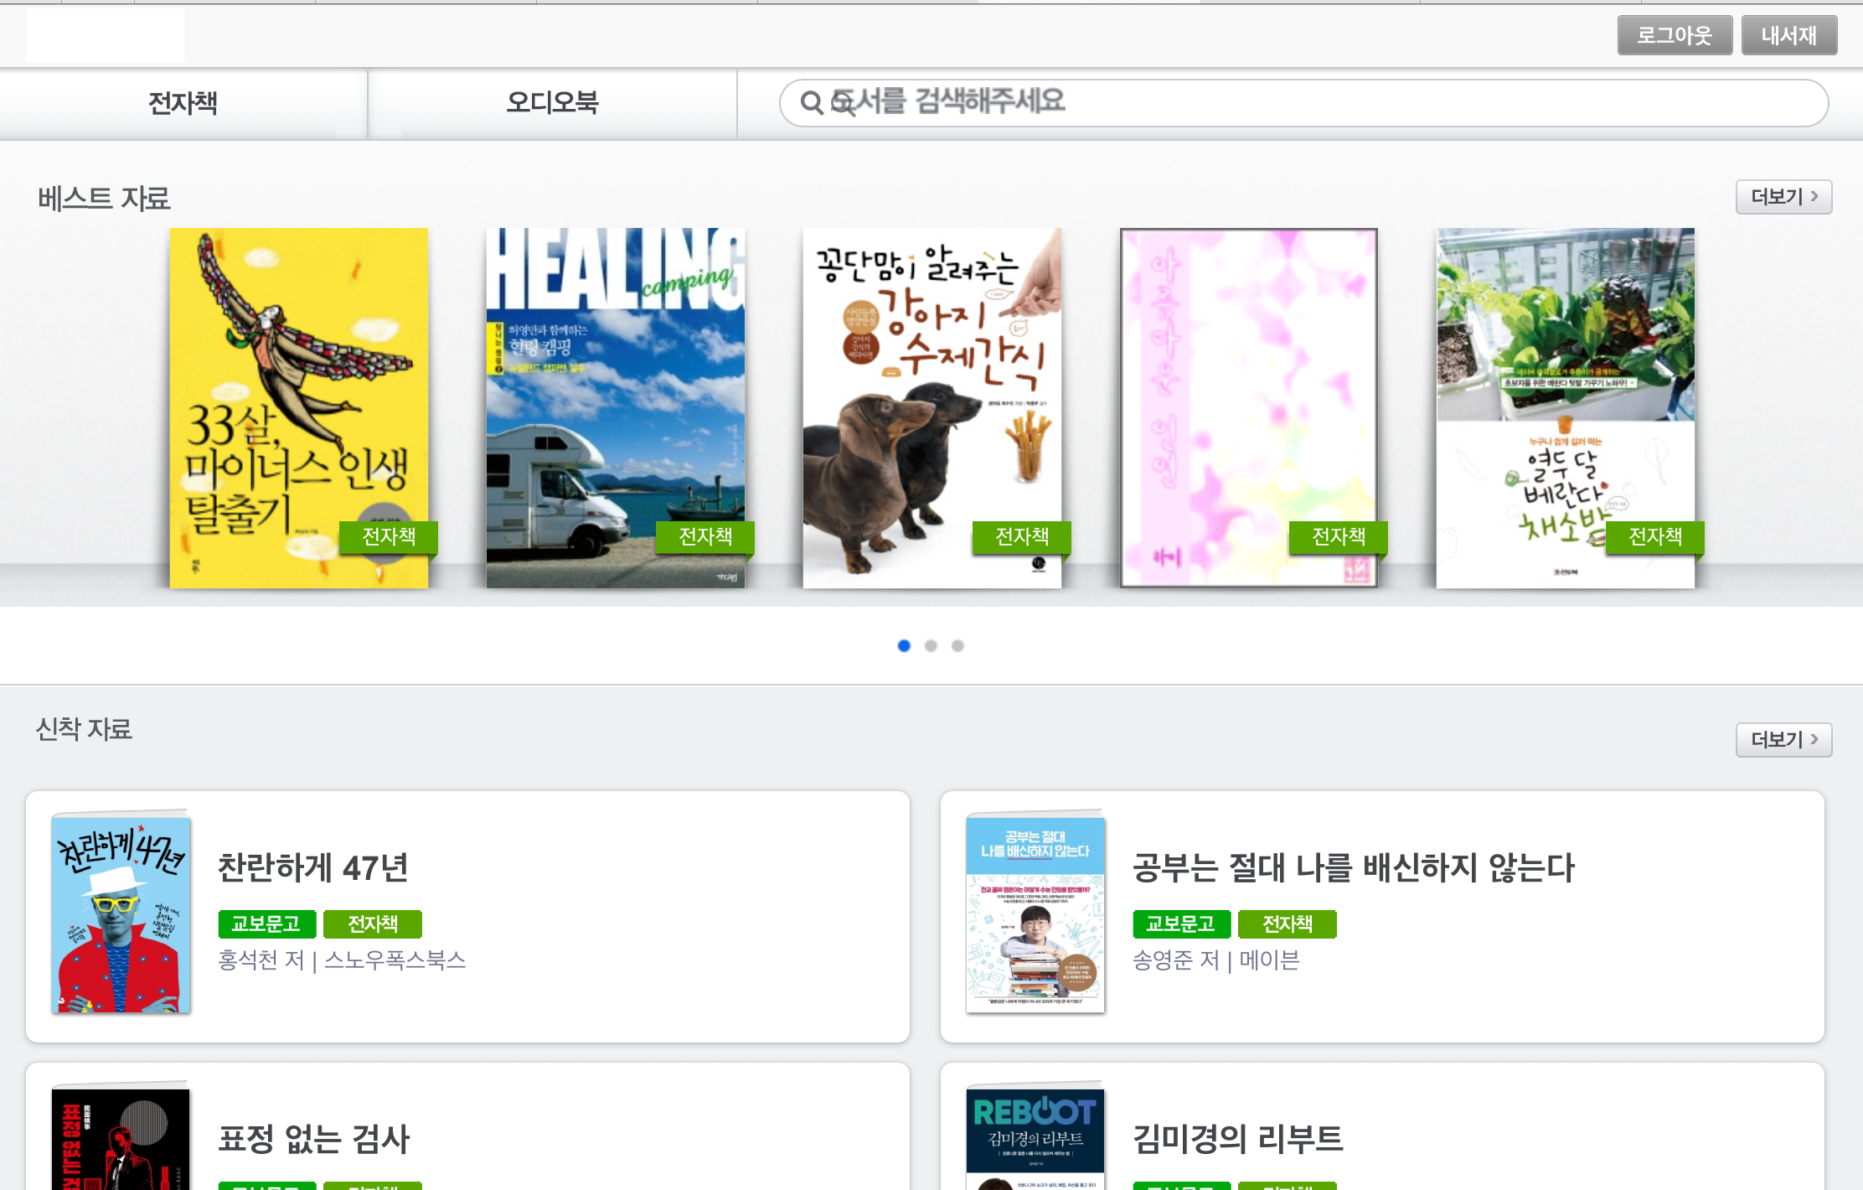Click the 로그아웃 button

(x=1674, y=35)
